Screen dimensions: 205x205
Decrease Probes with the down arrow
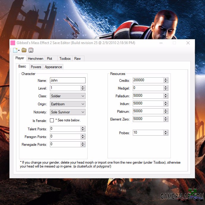point(166,134)
